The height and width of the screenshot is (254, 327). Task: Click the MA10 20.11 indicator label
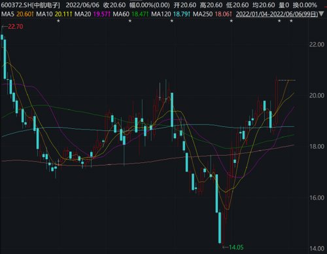(x=54, y=14)
